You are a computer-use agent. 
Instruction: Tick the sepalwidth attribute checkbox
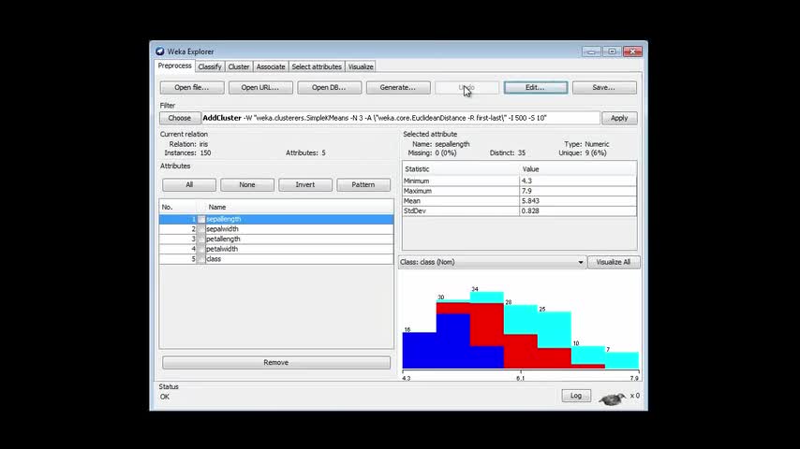[201, 229]
